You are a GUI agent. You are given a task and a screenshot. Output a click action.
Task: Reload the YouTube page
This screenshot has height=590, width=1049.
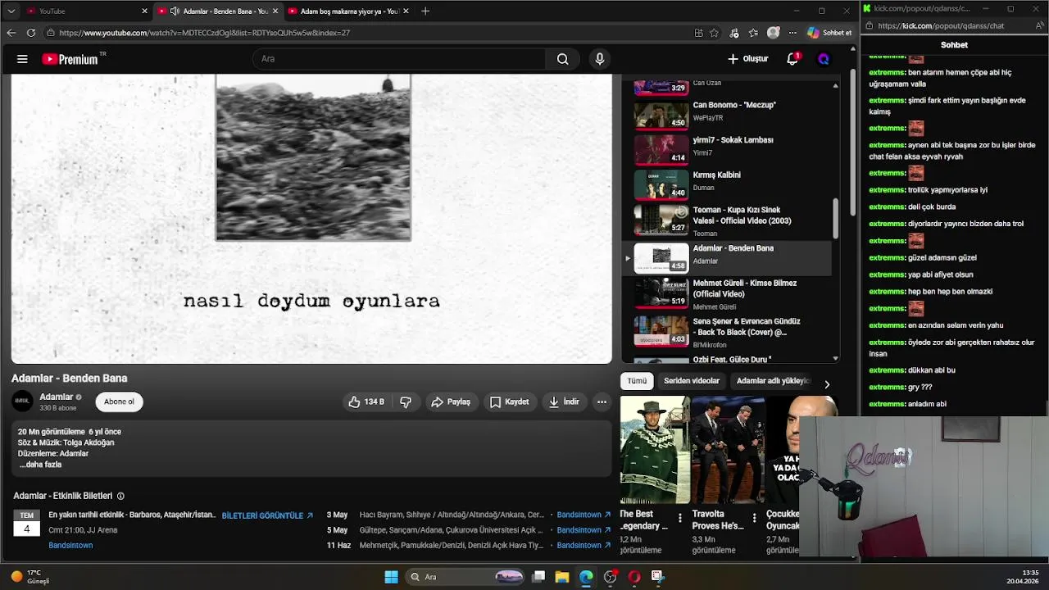point(31,33)
